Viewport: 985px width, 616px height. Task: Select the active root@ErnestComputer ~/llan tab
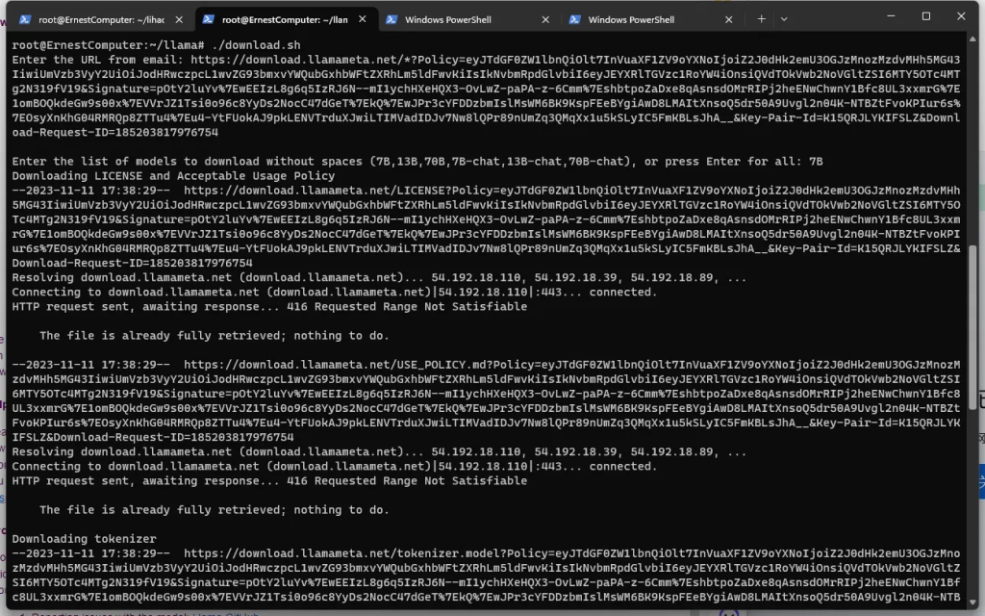283,18
